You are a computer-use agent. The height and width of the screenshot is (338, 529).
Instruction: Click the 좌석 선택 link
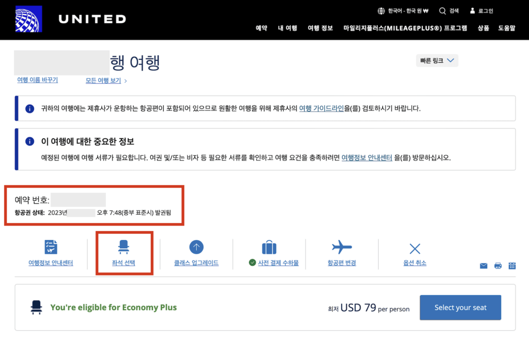[123, 263]
